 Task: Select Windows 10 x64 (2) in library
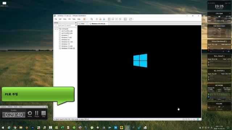pyautogui.click(x=68, y=48)
